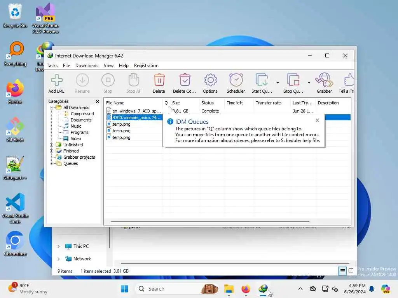
Task: Open the File menu
Action: pos(66,66)
